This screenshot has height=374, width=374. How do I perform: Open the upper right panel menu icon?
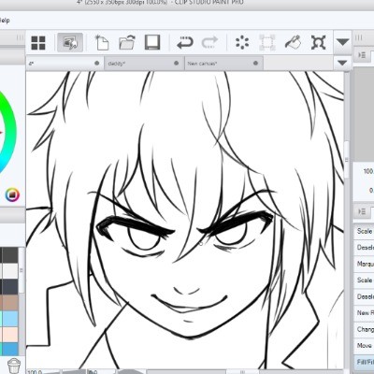362,55
